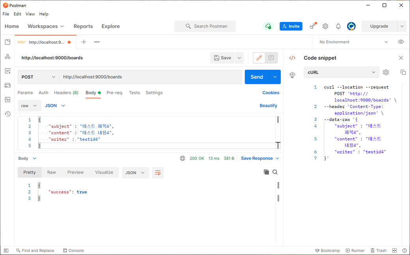The image size is (410, 255).
Task: Close the Code snippet panel
Action: click(401, 58)
